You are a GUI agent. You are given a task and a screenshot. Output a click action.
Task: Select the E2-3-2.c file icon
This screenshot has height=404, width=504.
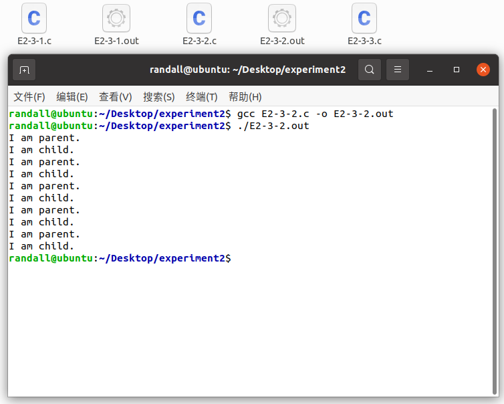coord(199,19)
